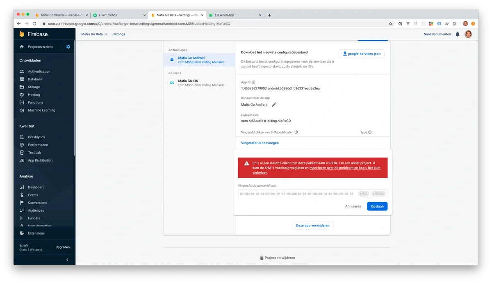The height and width of the screenshot is (283, 492).
Task: Open Chrome profile avatar in toolbar
Action: coord(465,24)
